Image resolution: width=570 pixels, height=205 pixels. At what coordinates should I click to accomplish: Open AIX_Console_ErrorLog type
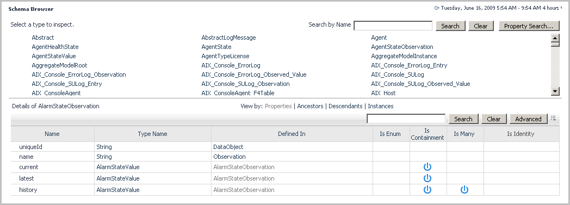(x=231, y=65)
